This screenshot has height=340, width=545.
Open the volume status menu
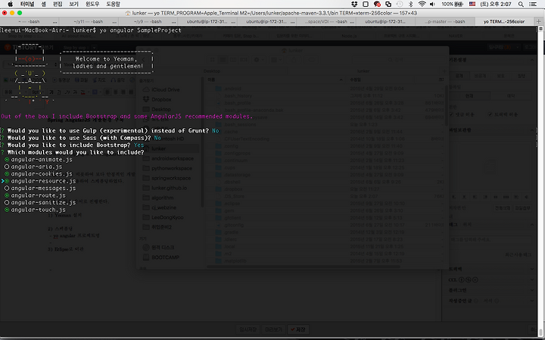(432, 5)
